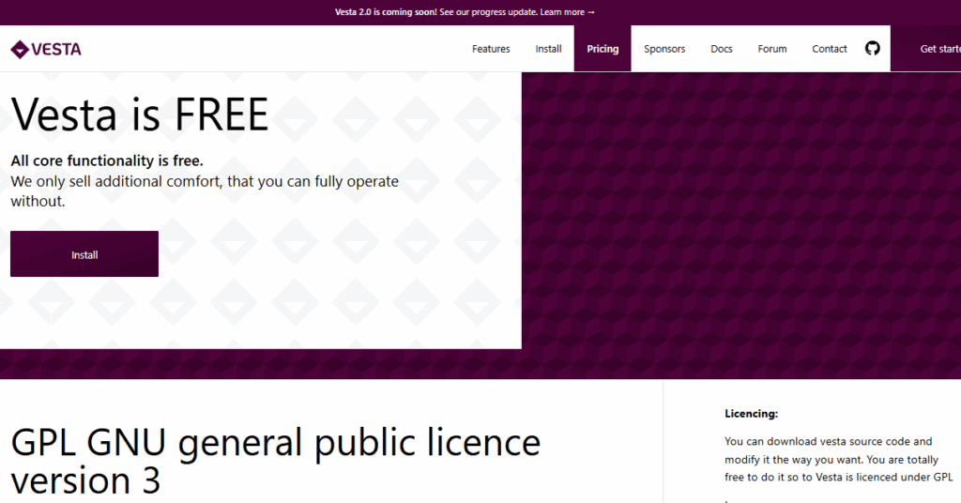Open the GitHub icon link
This screenshot has width=961, height=503.
(872, 49)
